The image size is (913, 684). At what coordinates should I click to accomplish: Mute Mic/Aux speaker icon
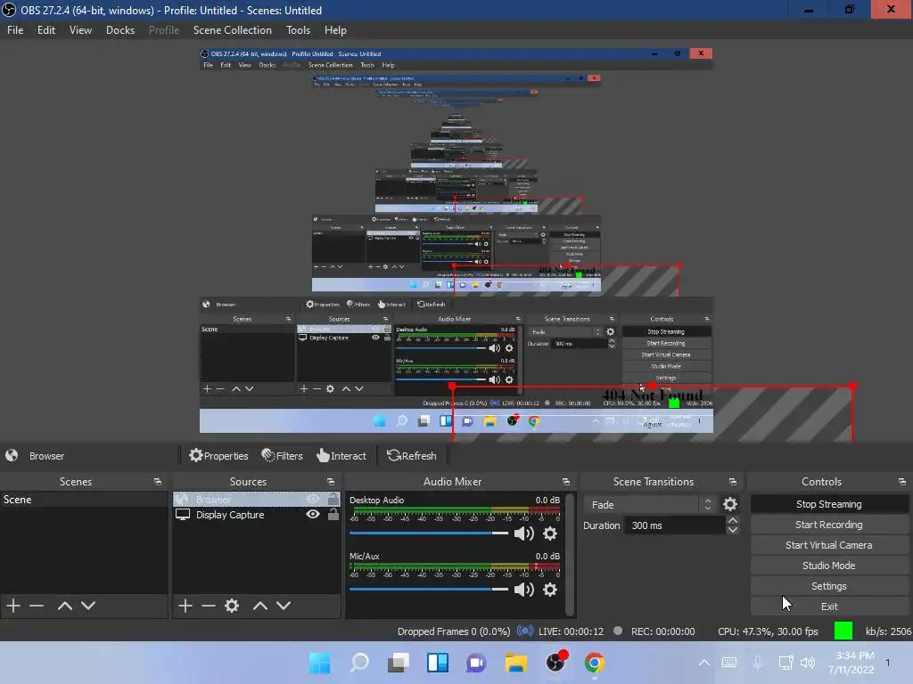[x=523, y=590]
